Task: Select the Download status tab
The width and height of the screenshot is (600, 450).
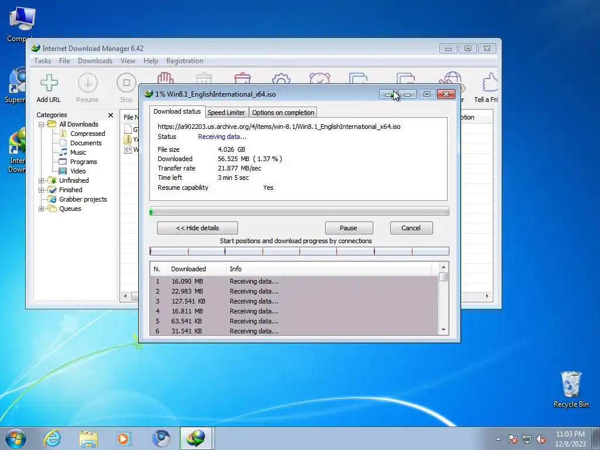Action: (177, 111)
